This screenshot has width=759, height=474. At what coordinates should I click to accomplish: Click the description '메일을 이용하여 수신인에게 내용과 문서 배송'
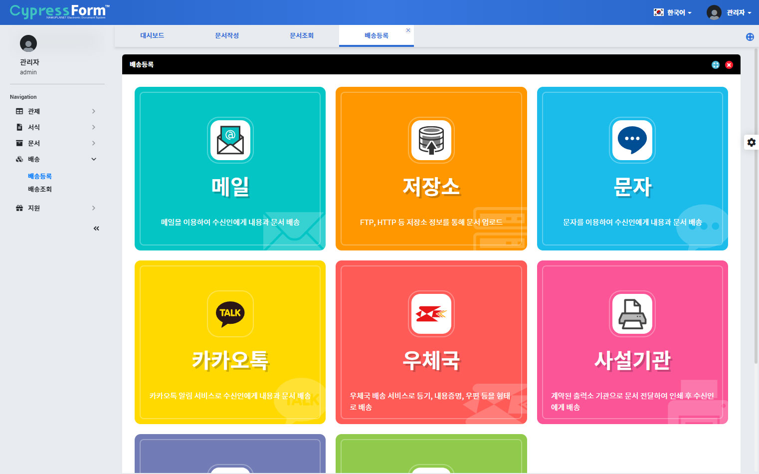[x=230, y=222]
